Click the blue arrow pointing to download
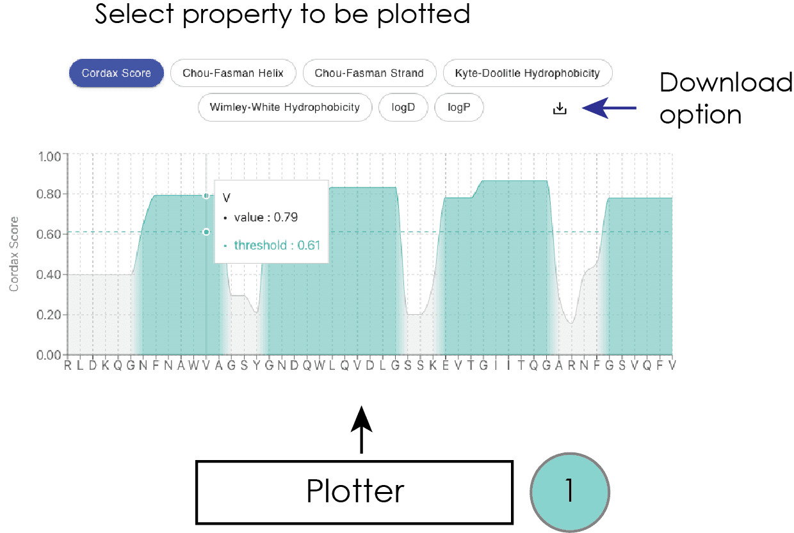 coord(610,109)
